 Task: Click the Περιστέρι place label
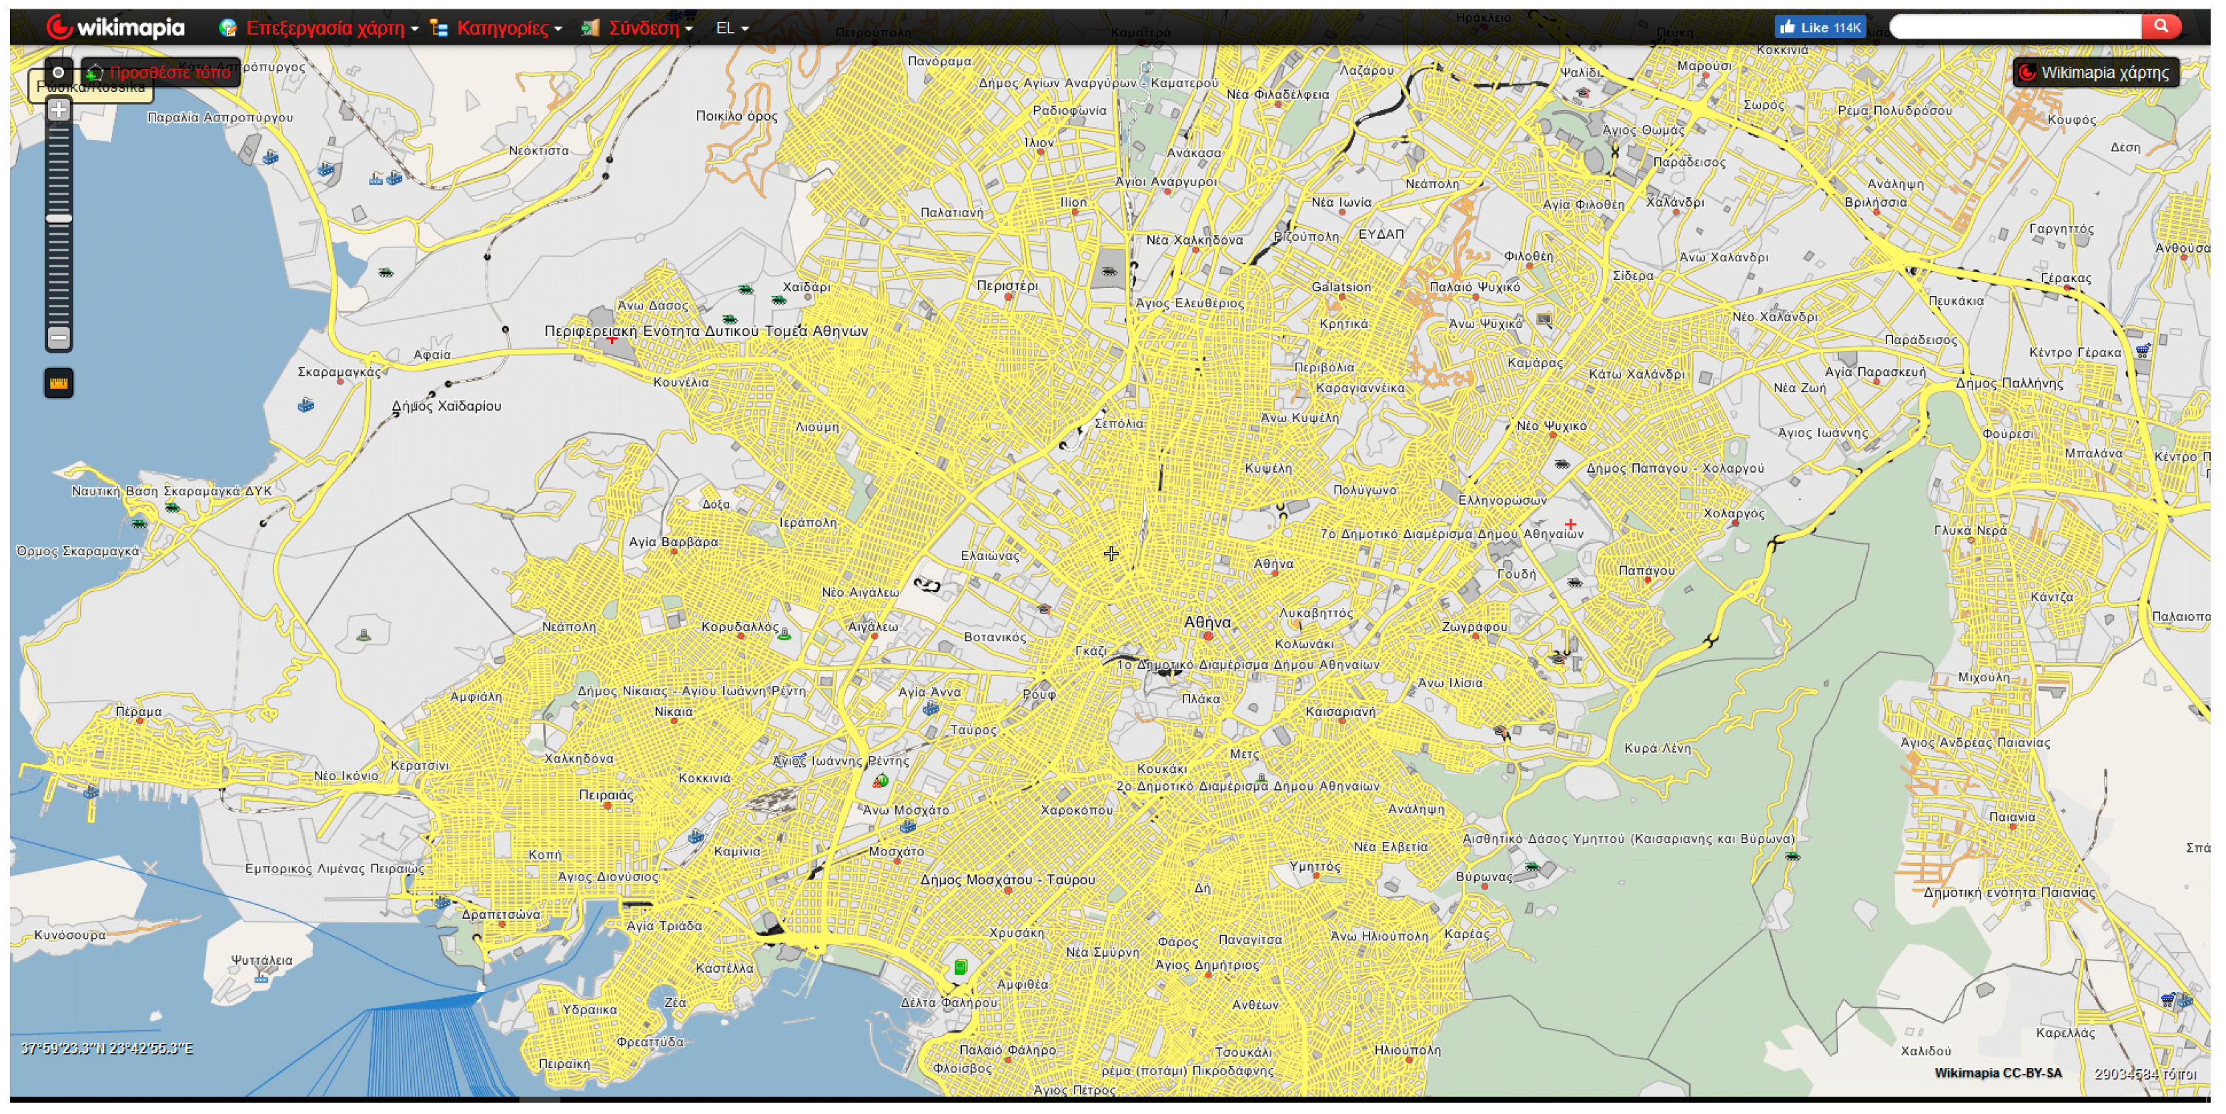[x=1007, y=285]
